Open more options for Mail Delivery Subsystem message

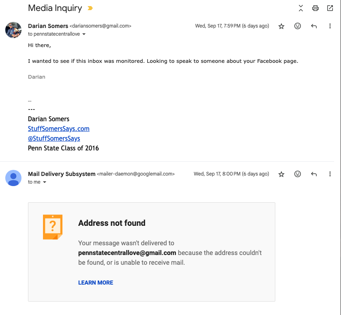(x=330, y=174)
